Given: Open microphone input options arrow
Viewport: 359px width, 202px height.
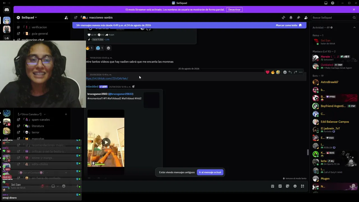Looking at the screenshot, I should point(47,186).
